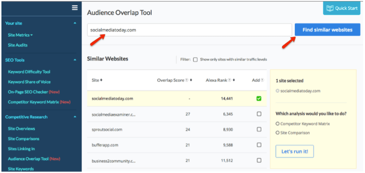The image size is (365, 173).
Task: Open Keyword Difficulty Tool in sidebar
Action: (x=29, y=72)
